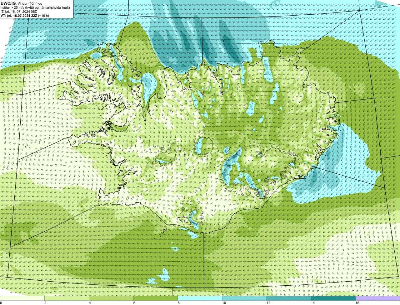Click the legend scale label "8"
The image size is (400, 305).
[x=179, y=303]
